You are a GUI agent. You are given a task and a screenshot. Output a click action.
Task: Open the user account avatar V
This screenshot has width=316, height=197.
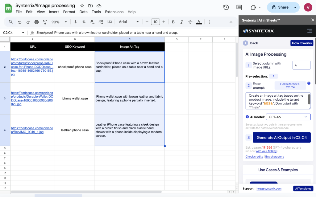click(308, 7)
